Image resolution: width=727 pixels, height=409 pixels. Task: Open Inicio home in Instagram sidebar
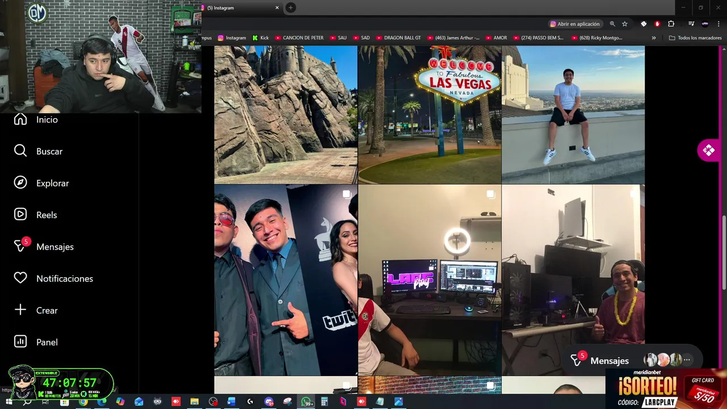(x=36, y=119)
